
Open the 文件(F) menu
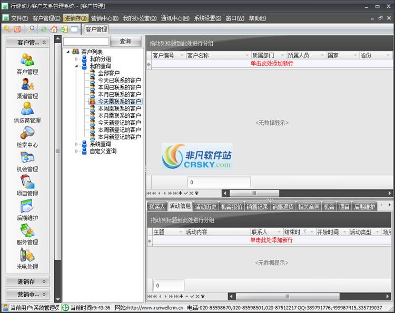pos(19,18)
